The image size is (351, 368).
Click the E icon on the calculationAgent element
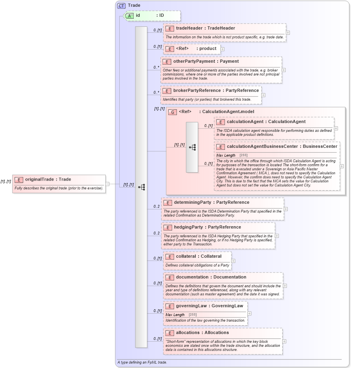coord(221,121)
